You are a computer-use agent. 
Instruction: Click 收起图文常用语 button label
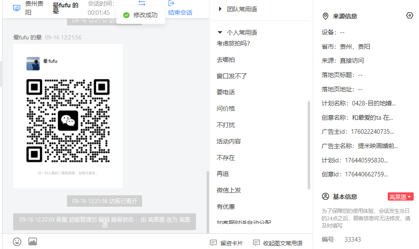283,243
